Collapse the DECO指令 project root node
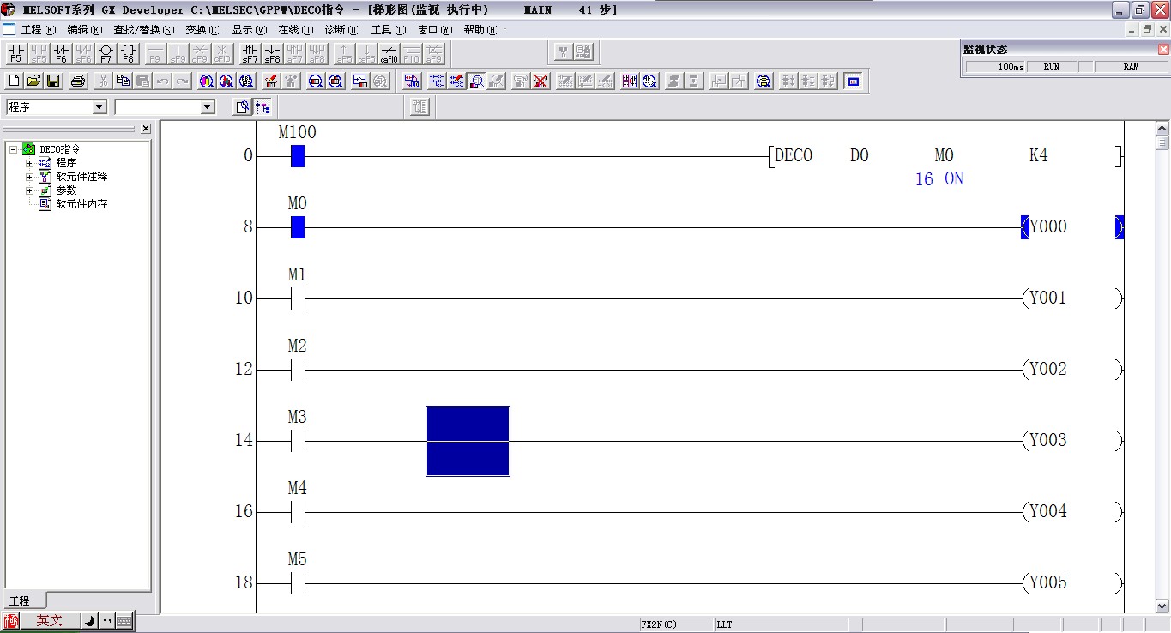 (14, 149)
